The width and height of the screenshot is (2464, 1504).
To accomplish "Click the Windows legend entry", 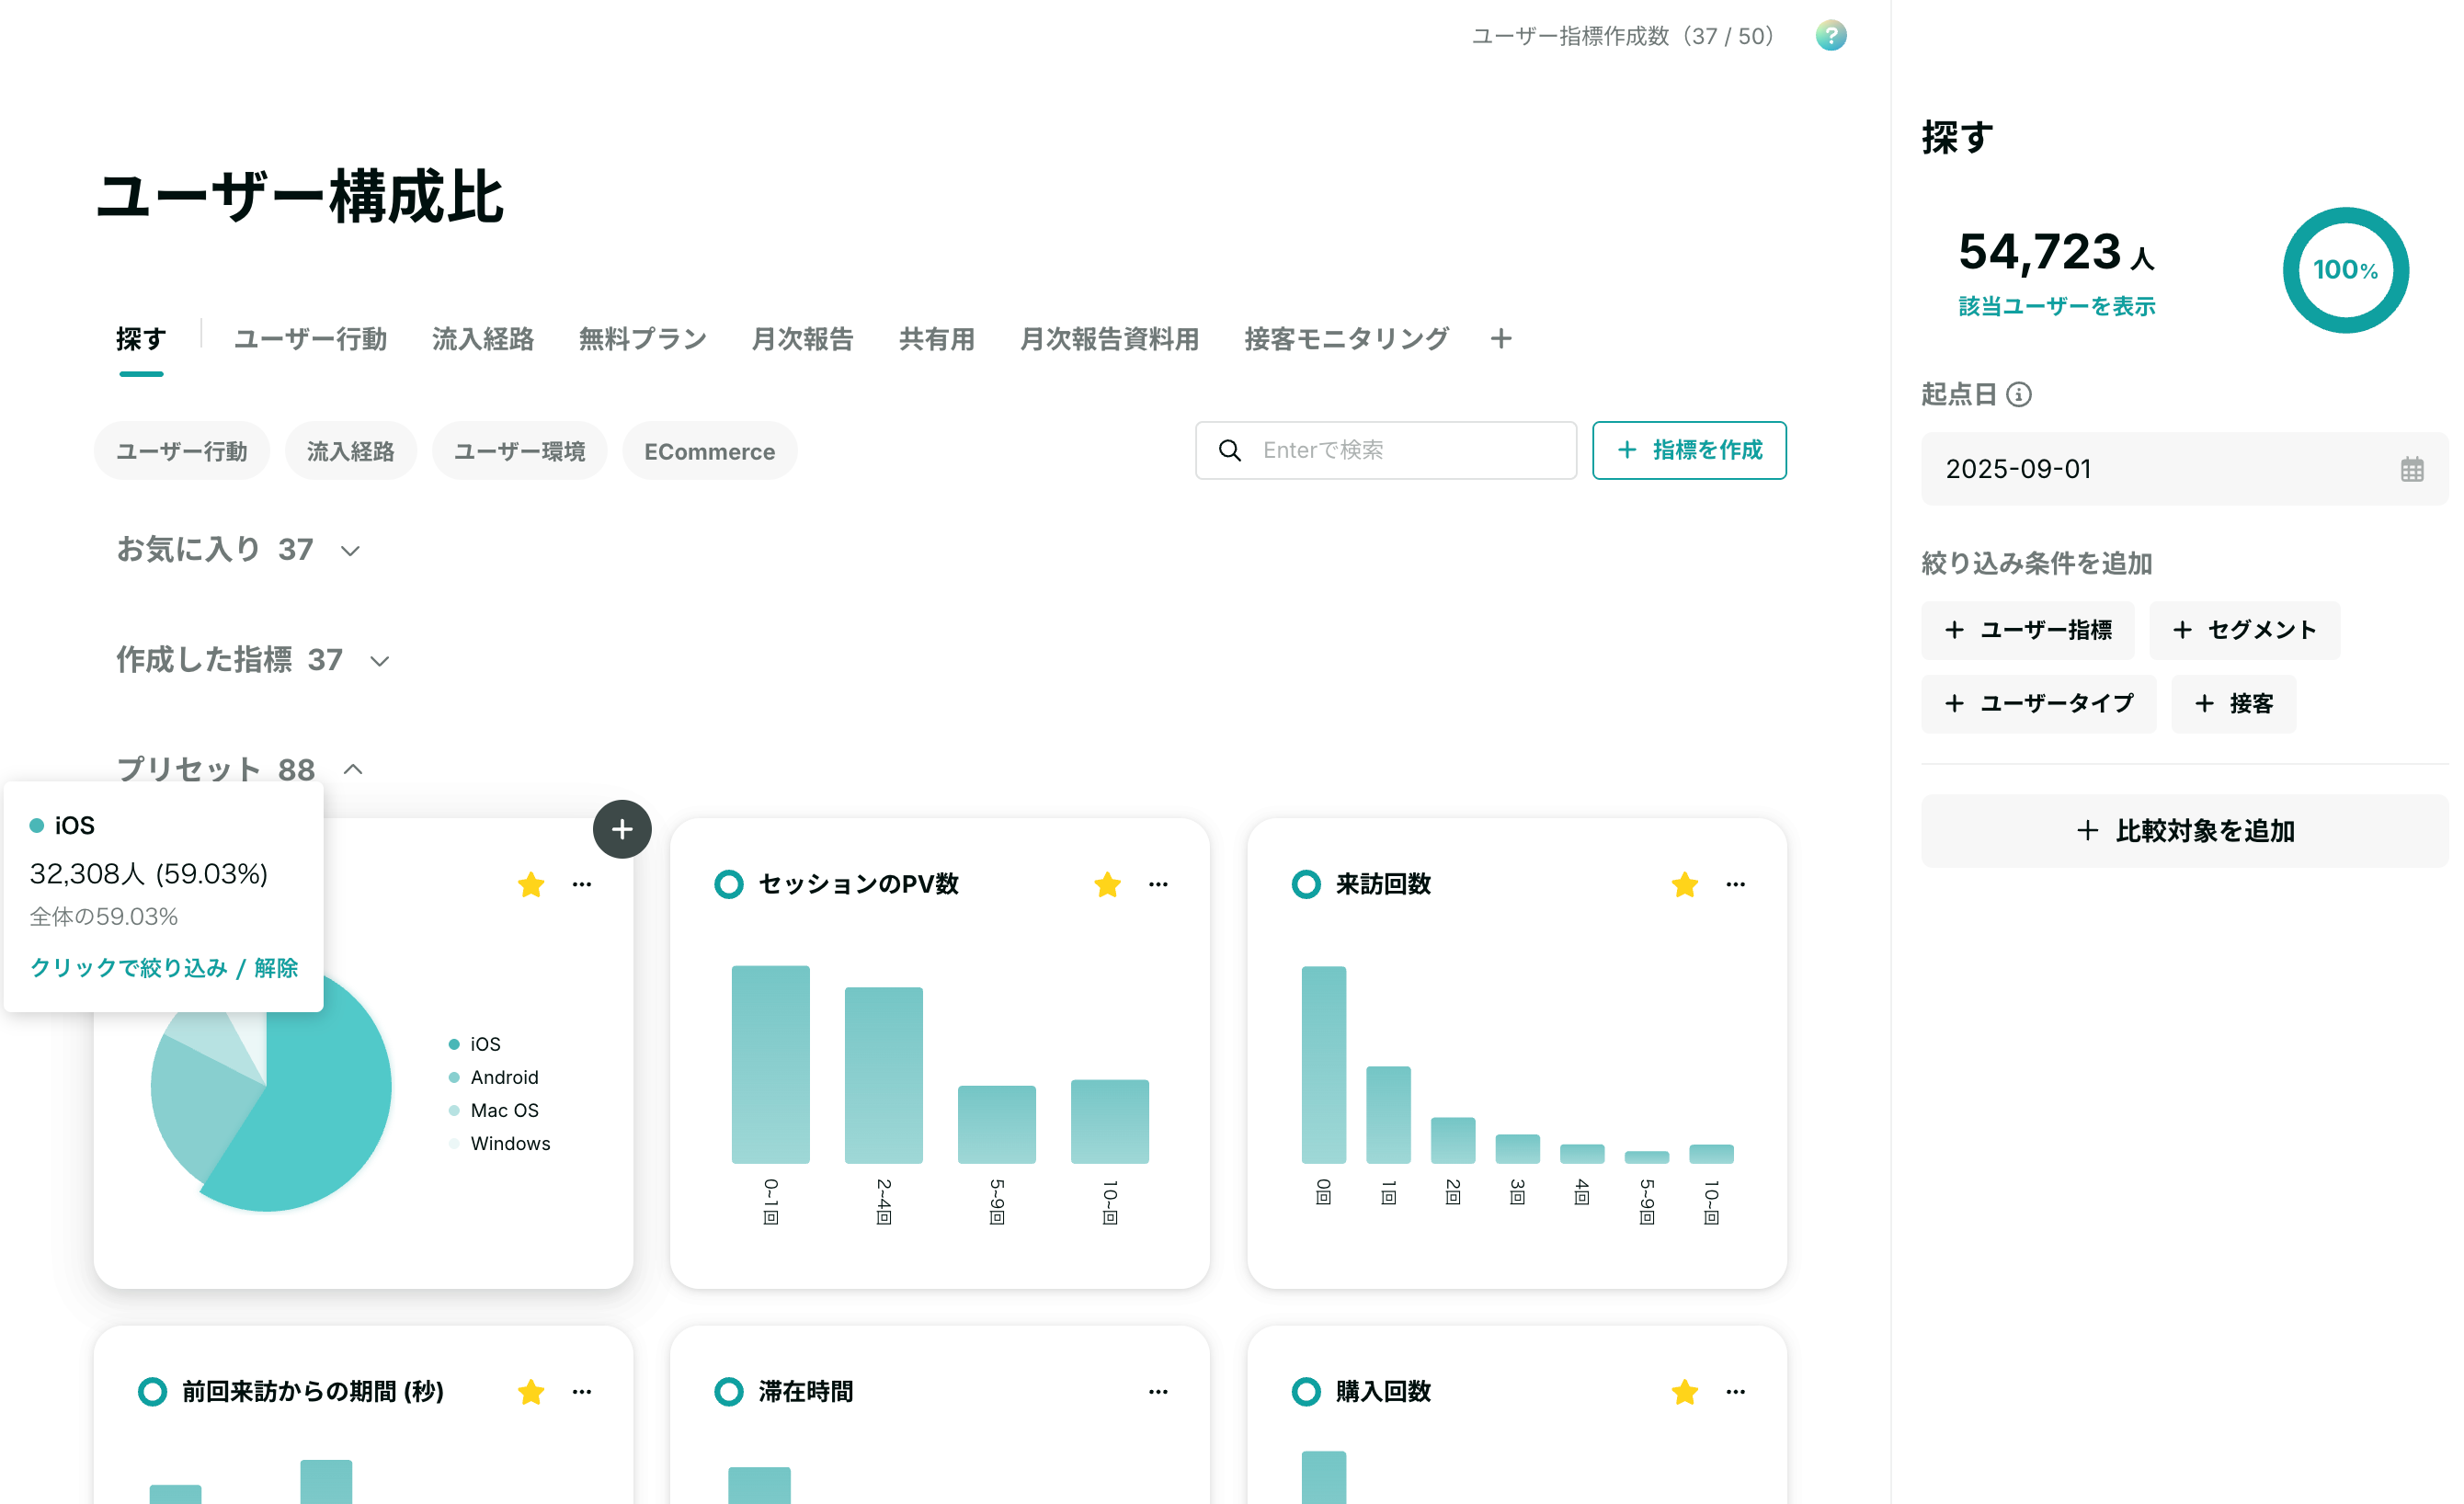I will coord(500,1143).
